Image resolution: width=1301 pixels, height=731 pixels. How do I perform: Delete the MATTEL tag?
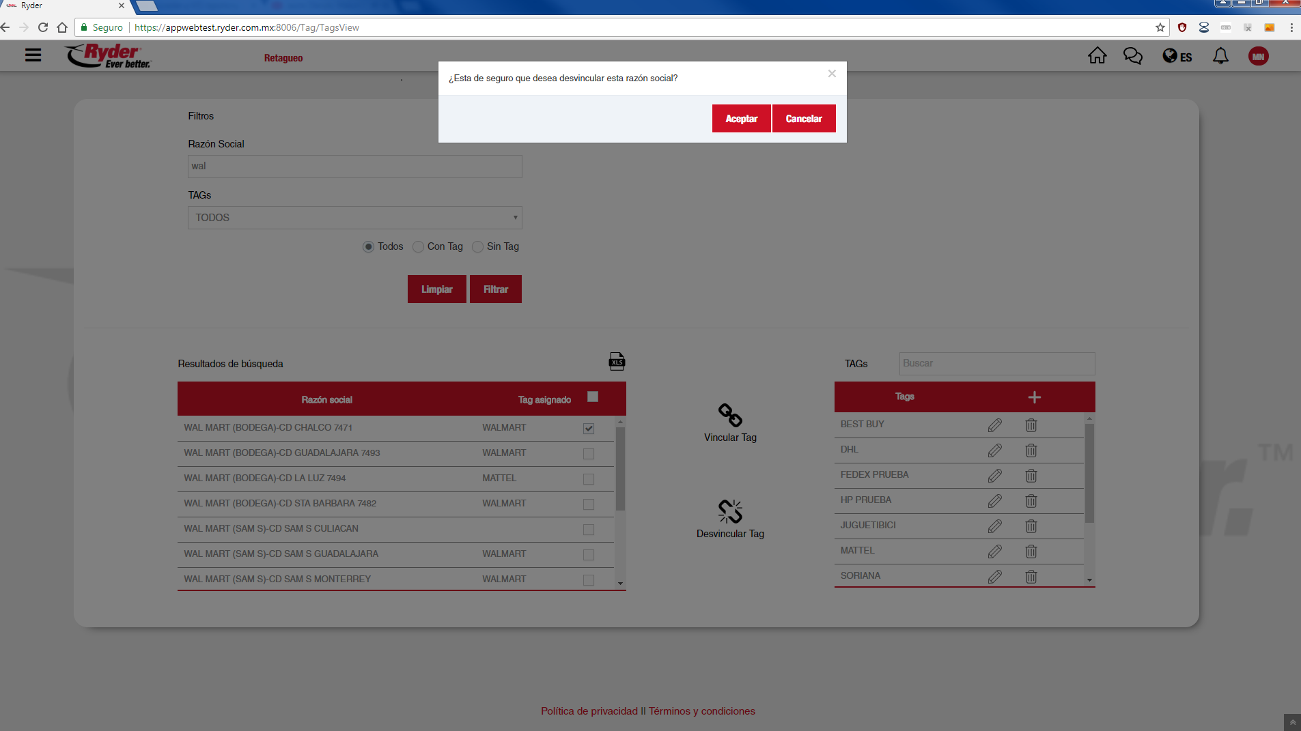(x=1031, y=551)
